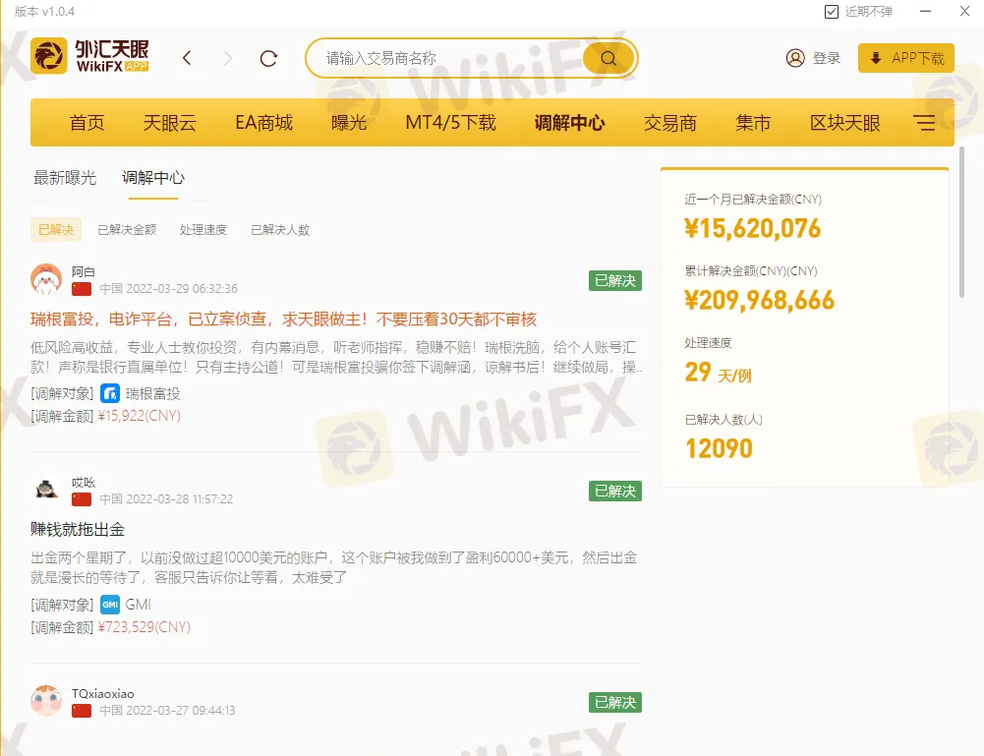
Task: Open the hamburger menu in the nav bar
Action: coord(924,123)
